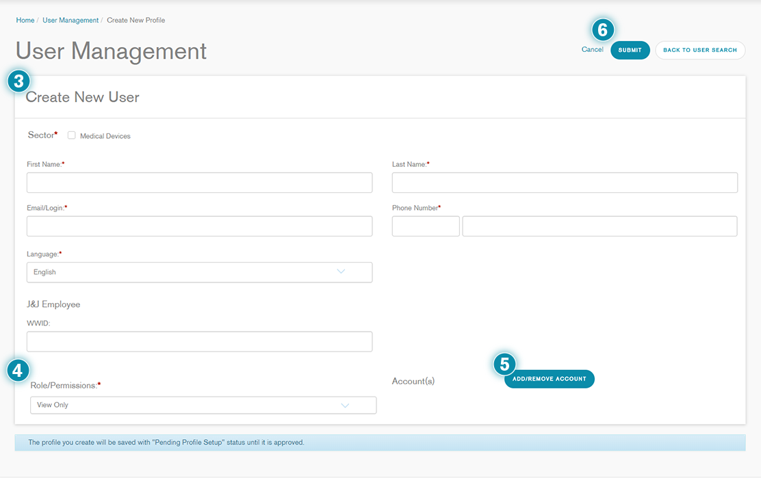761x478 pixels.
Task: Click the WWID input field
Action: [x=199, y=341]
